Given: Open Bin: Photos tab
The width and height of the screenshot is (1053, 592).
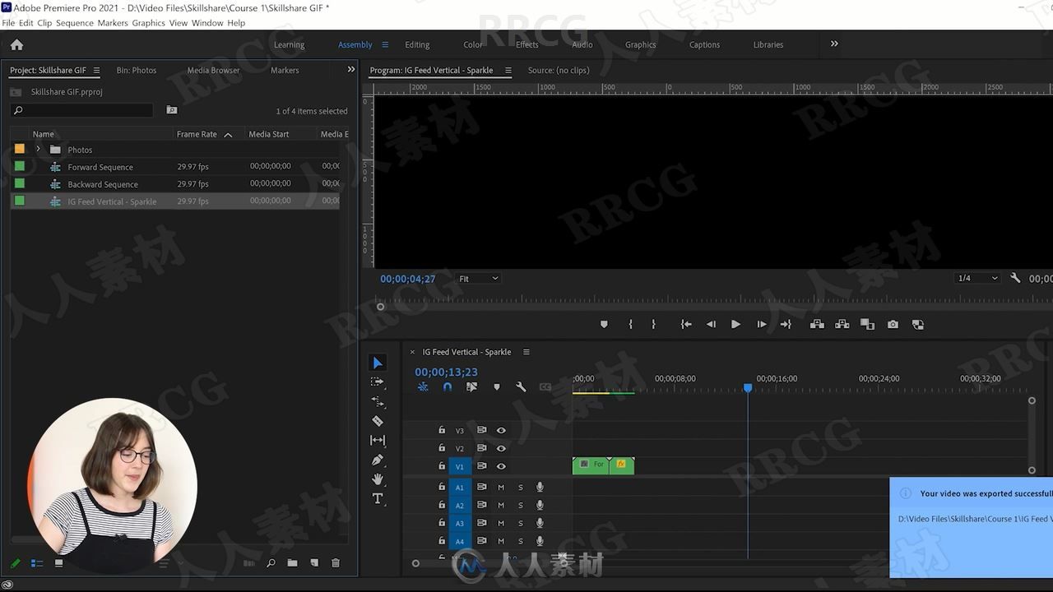Looking at the screenshot, I should tap(137, 70).
